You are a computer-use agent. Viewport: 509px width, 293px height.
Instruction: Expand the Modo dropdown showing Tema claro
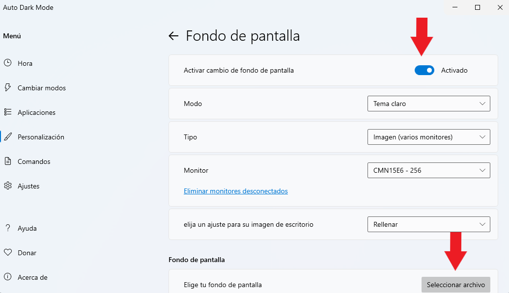click(x=428, y=104)
